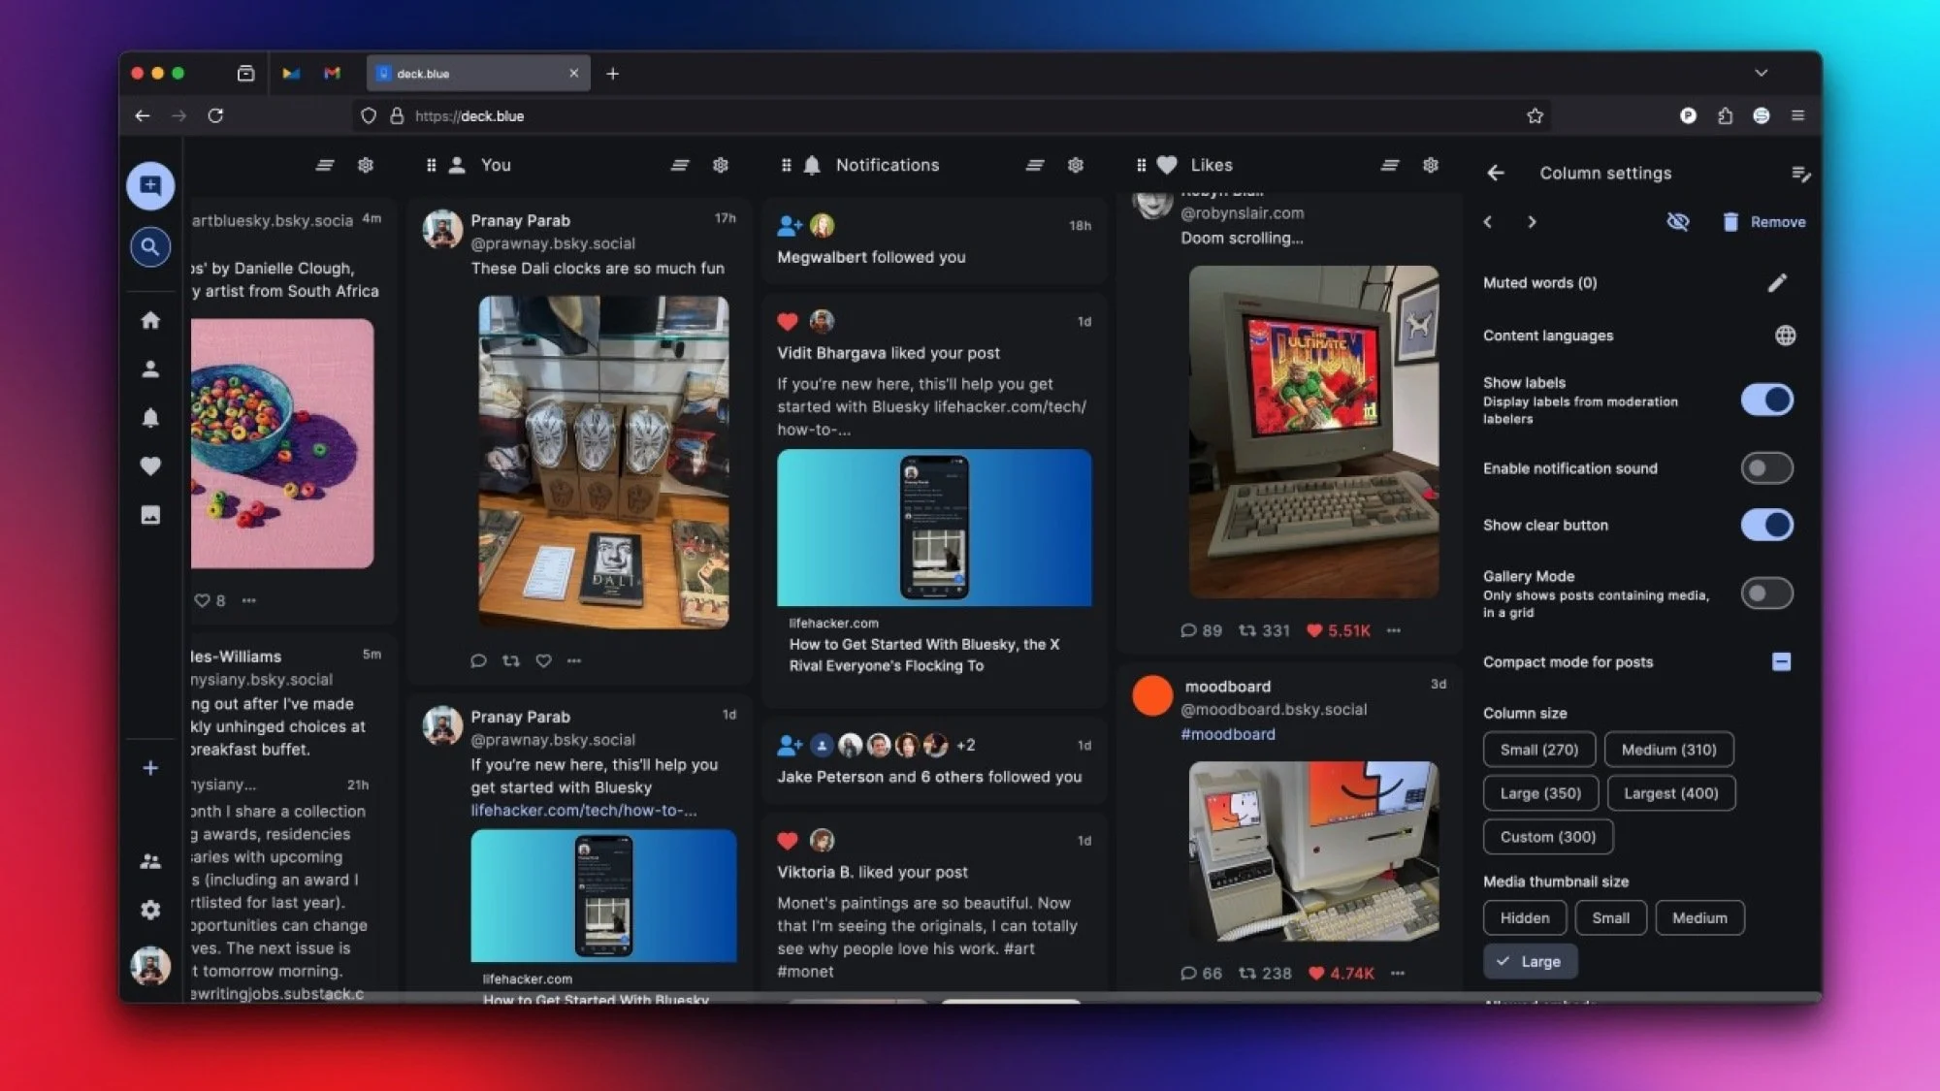
Task: Open the search panel in the left sidebar
Action: (x=150, y=247)
